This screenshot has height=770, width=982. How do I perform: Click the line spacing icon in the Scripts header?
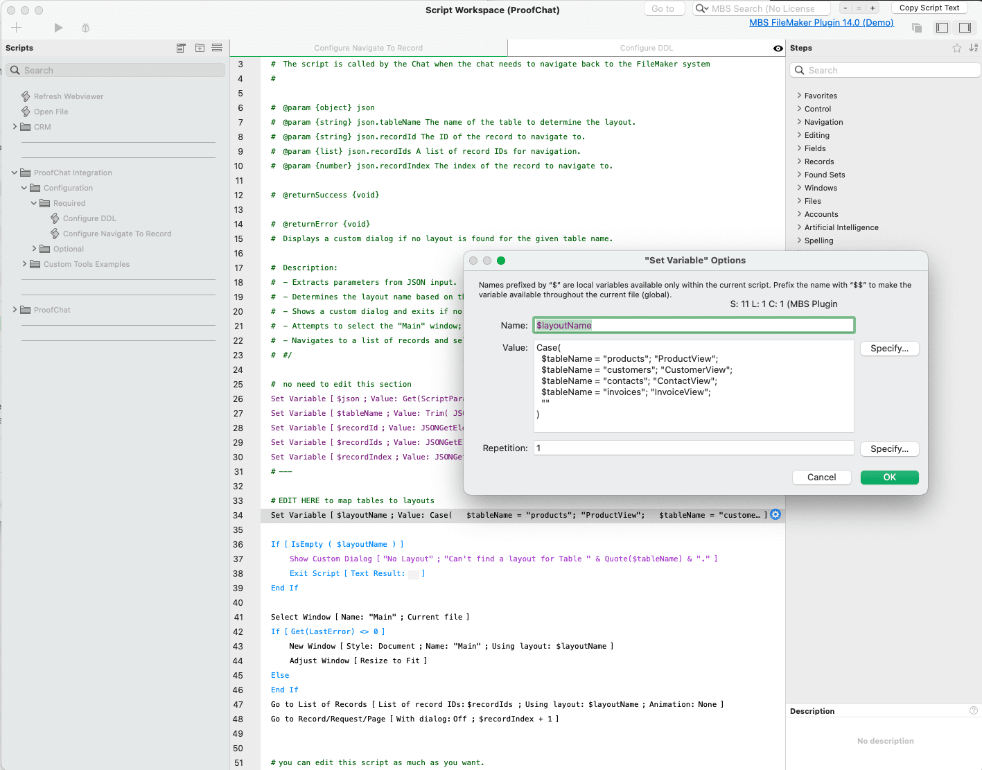point(217,48)
